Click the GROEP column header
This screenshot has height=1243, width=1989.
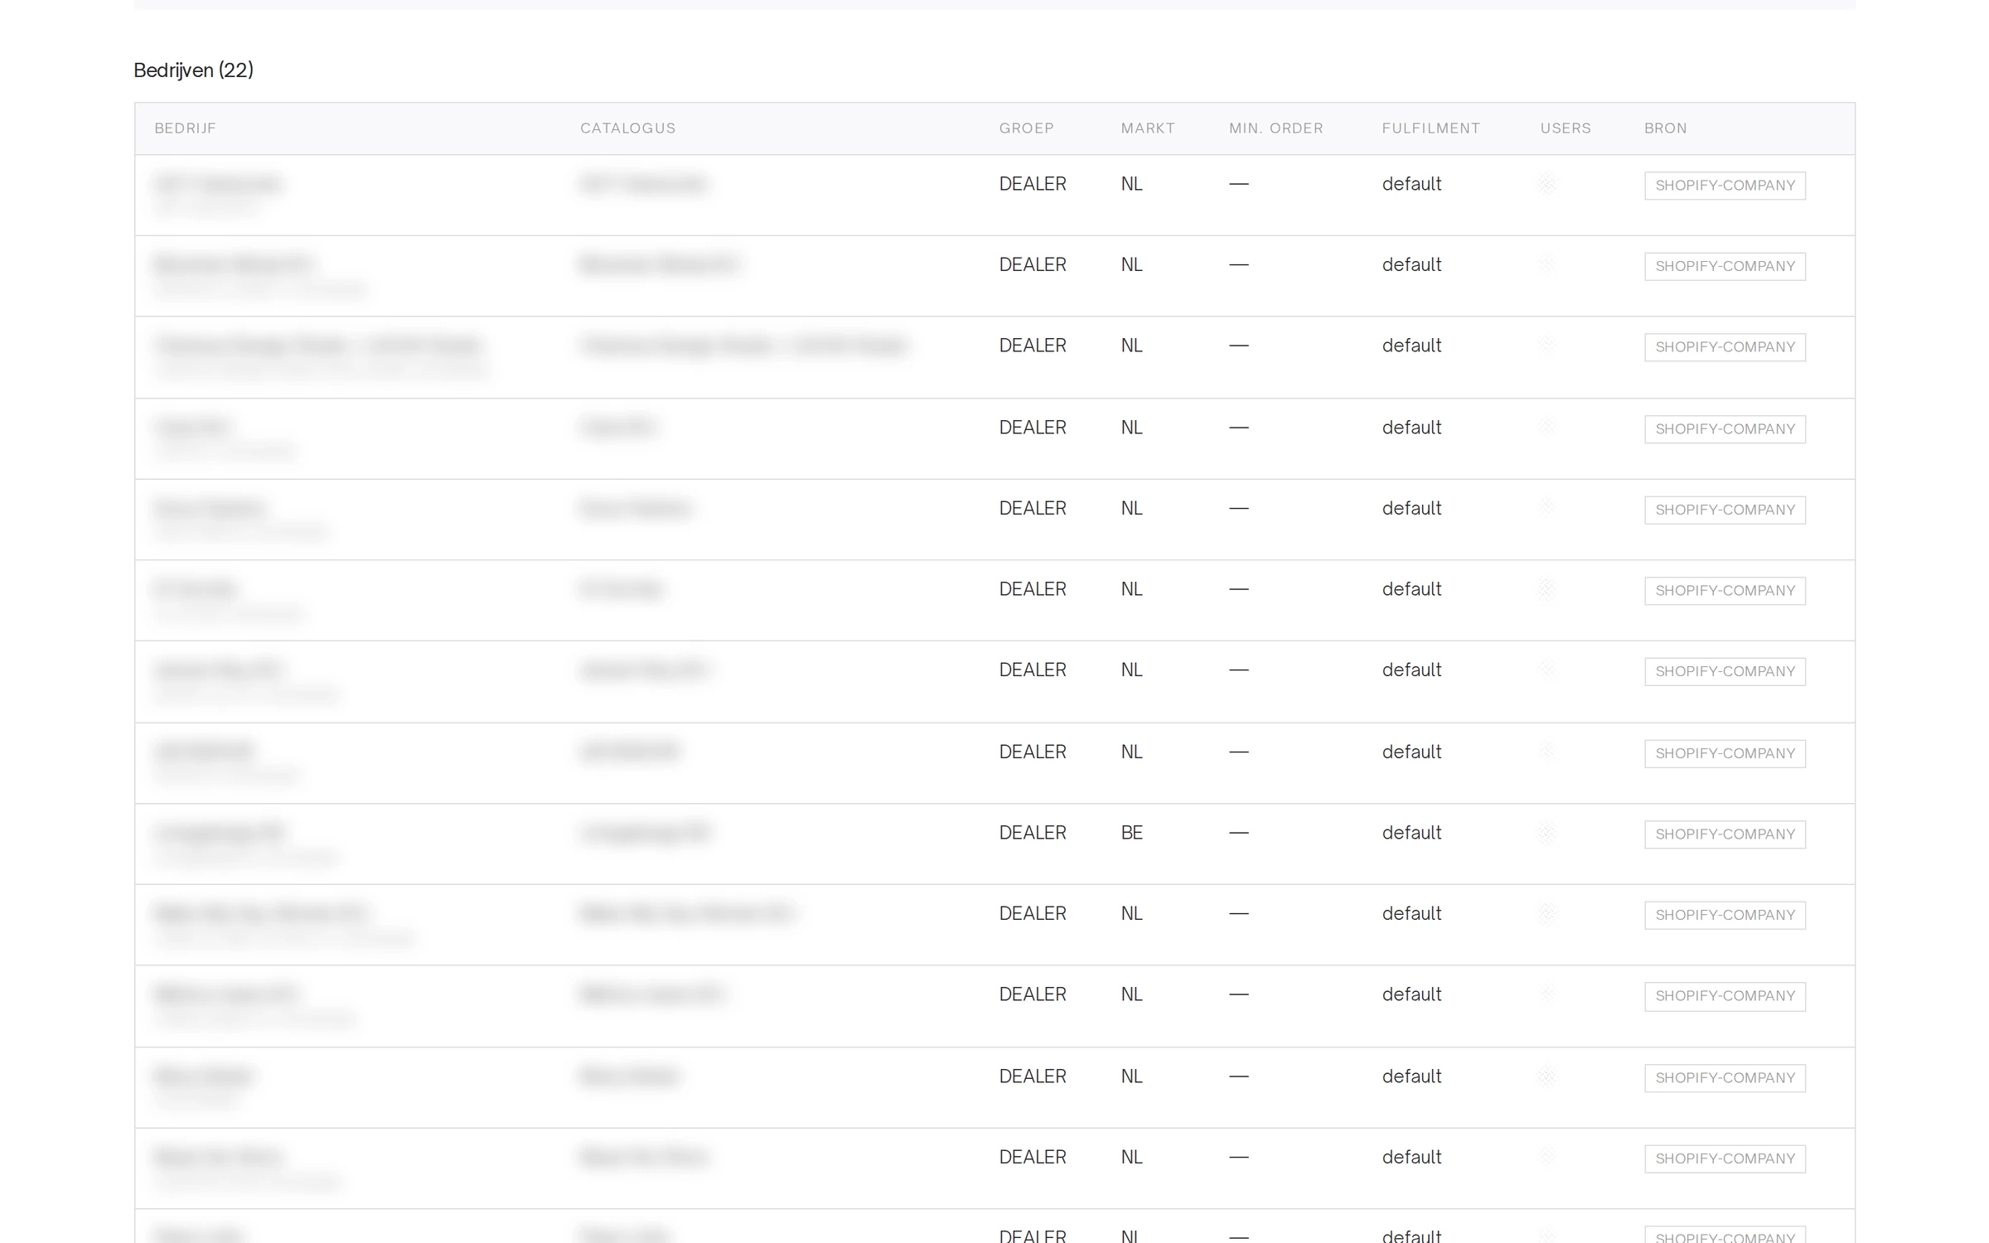click(1026, 128)
